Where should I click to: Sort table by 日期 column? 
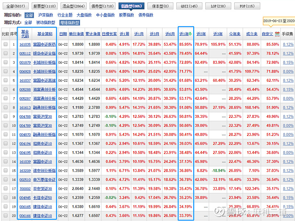[63, 34]
